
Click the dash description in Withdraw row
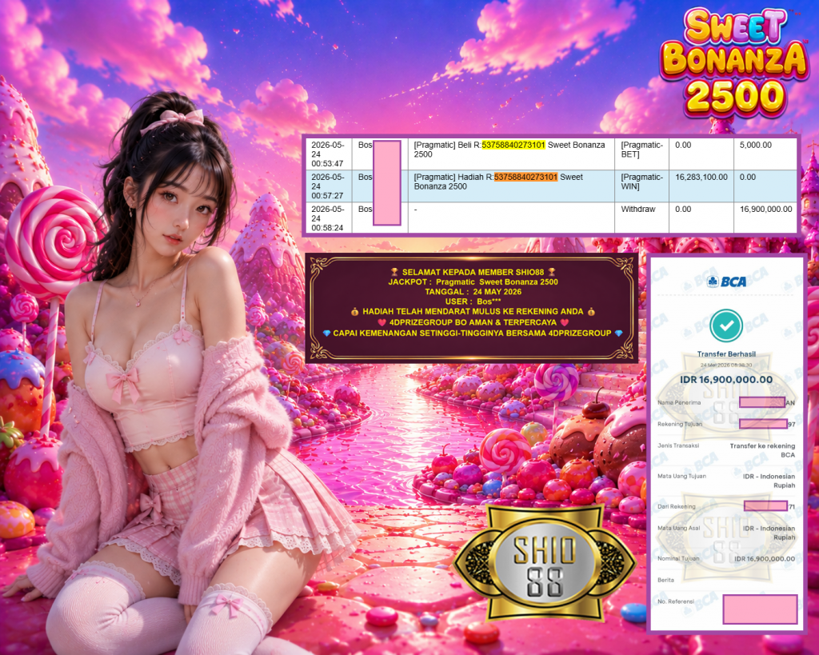tap(415, 210)
